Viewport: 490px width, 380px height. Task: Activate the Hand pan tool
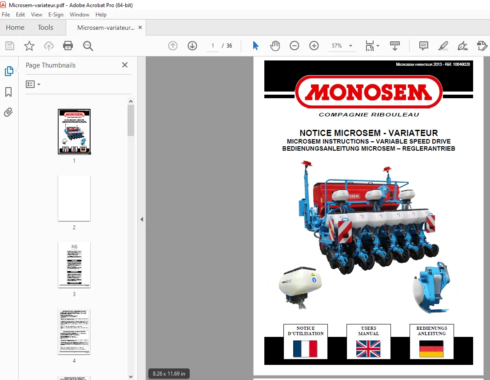tap(275, 46)
